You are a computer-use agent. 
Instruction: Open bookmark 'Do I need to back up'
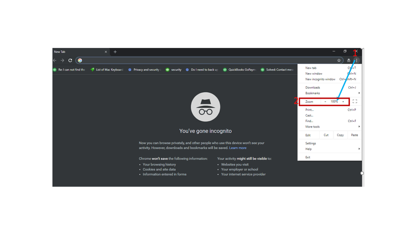[x=202, y=70]
